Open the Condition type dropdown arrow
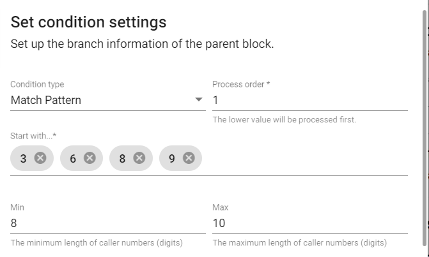The height and width of the screenshot is (257, 429). pyautogui.click(x=198, y=100)
